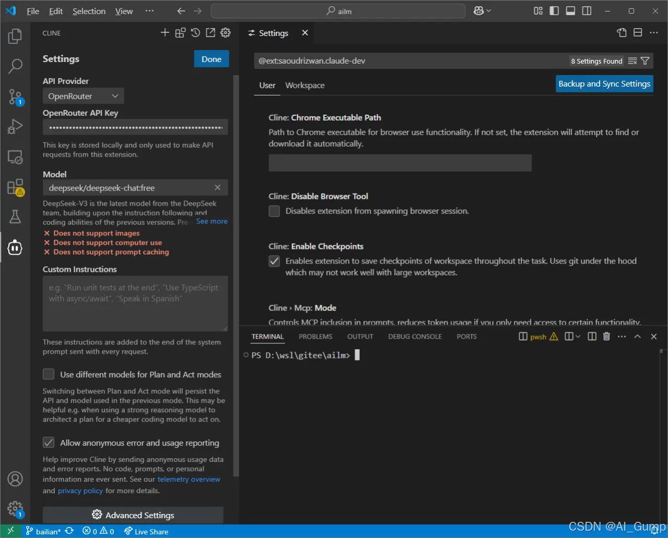Click Live Share in status bar

point(146,531)
